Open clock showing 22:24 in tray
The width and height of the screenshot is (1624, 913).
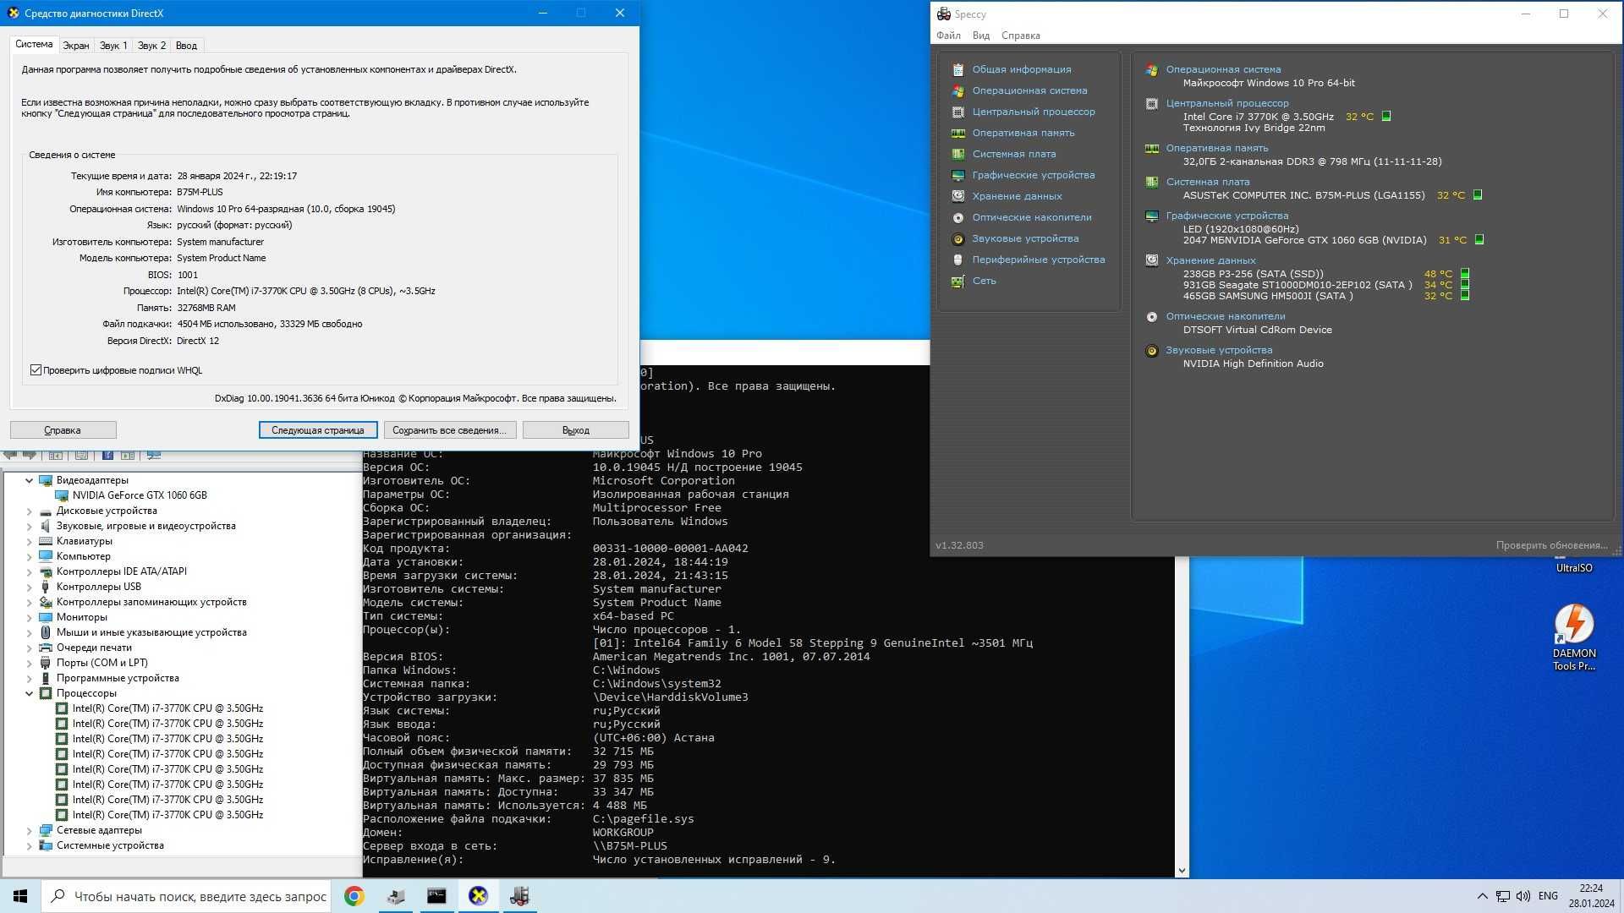pyautogui.click(x=1591, y=896)
